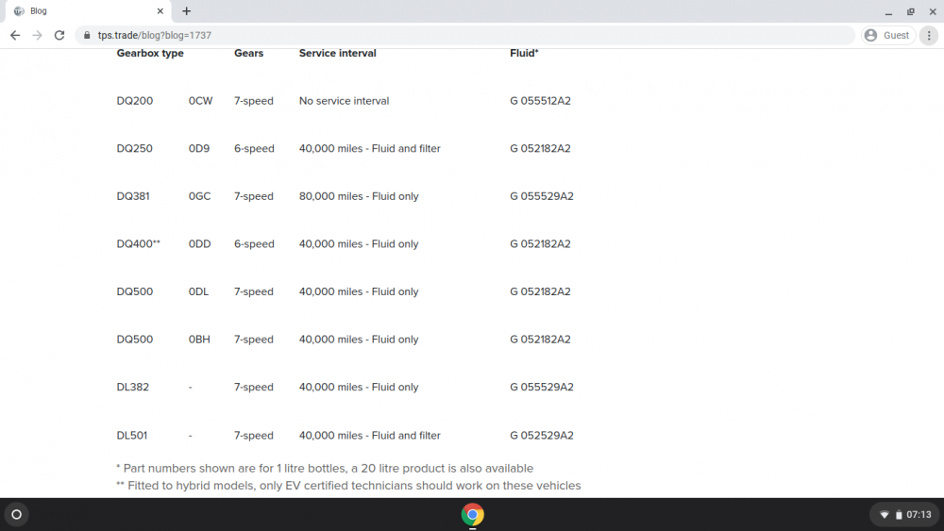944x531 pixels.
Task: Click 'No service interval' text
Action: 344,101
